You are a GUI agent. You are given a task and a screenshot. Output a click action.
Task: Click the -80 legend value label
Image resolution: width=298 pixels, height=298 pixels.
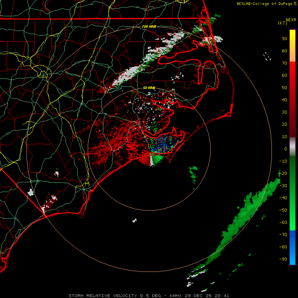coord(283,247)
